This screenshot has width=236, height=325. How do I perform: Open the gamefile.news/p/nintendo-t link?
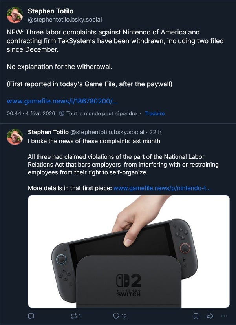[x=162, y=188]
